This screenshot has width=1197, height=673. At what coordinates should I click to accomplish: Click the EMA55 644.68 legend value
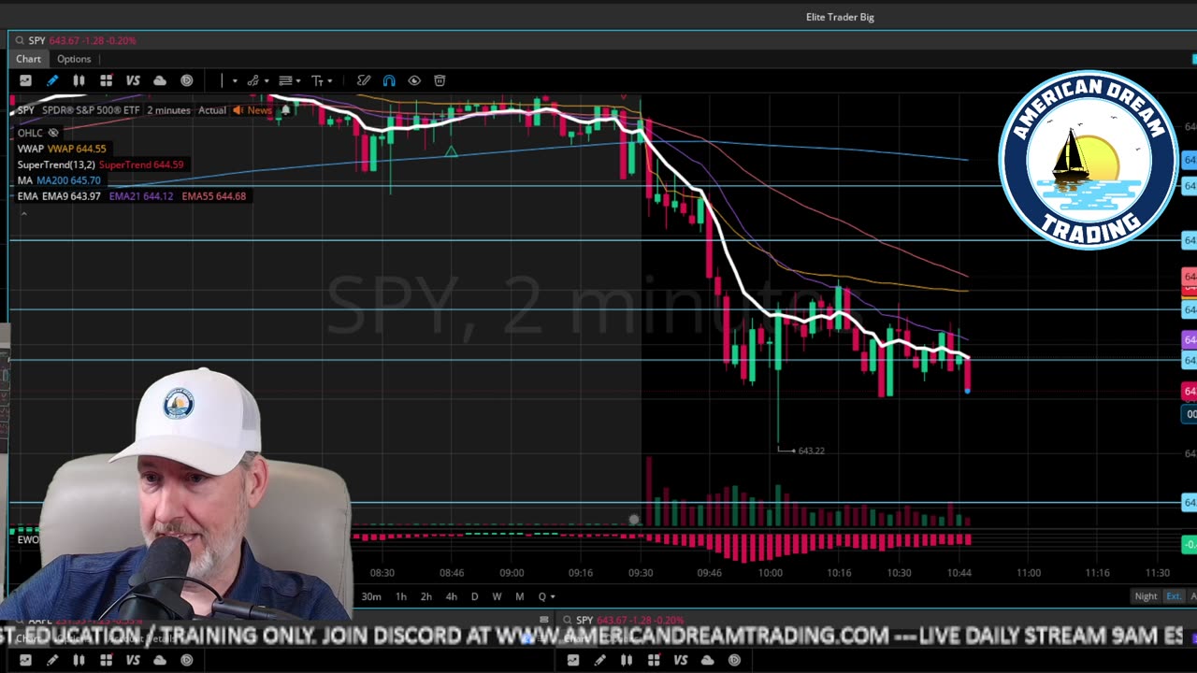[214, 196]
